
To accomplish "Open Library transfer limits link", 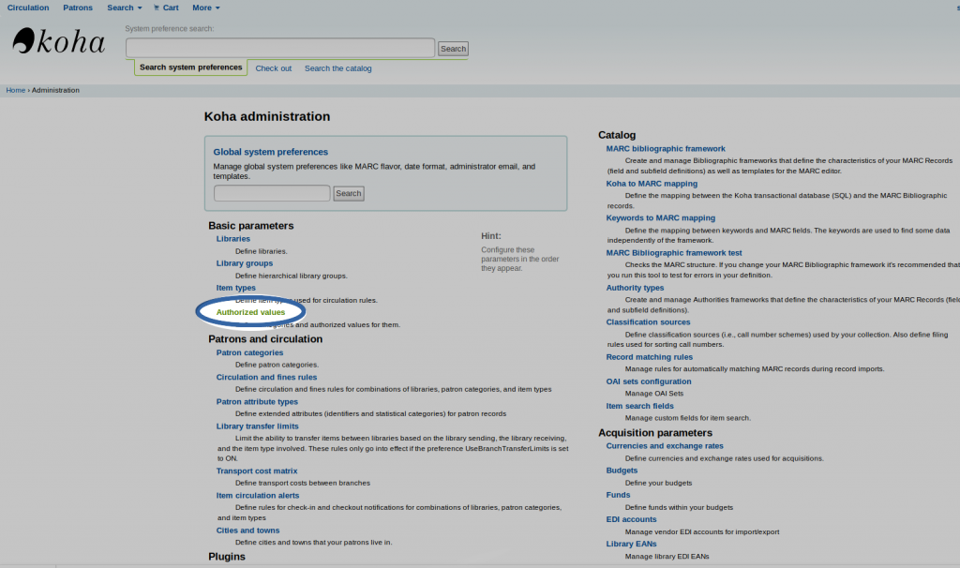I will [x=257, y=426].
